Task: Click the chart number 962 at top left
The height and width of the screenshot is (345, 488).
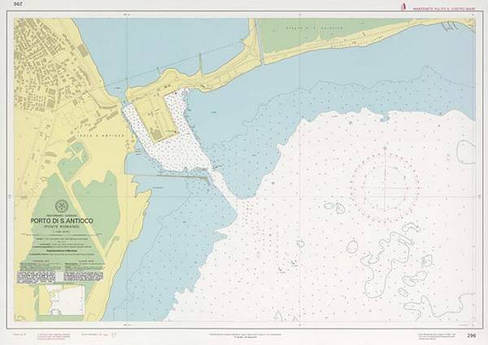Action: [x=16, y=8]
